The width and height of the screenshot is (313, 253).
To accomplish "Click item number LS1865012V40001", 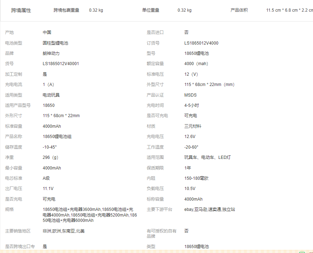I will [61, 64].
